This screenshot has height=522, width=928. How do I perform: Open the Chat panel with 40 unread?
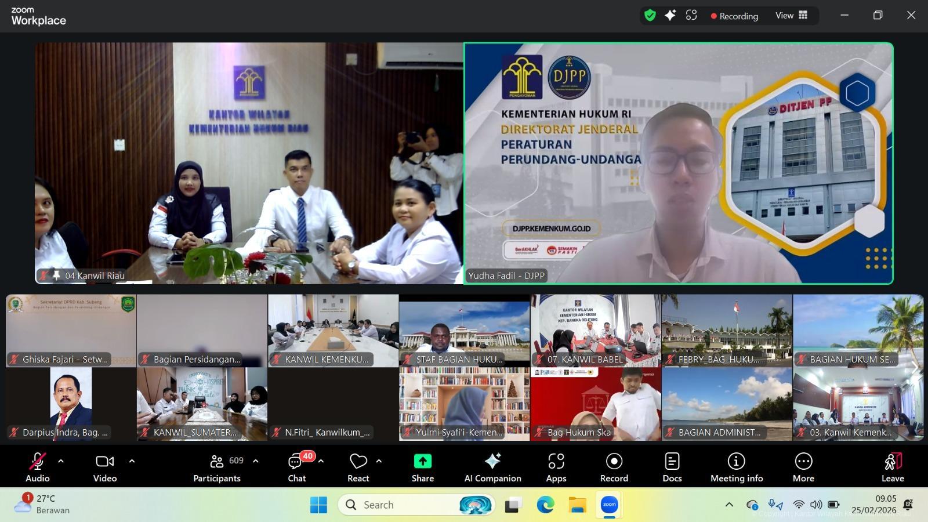coord(296,466)
